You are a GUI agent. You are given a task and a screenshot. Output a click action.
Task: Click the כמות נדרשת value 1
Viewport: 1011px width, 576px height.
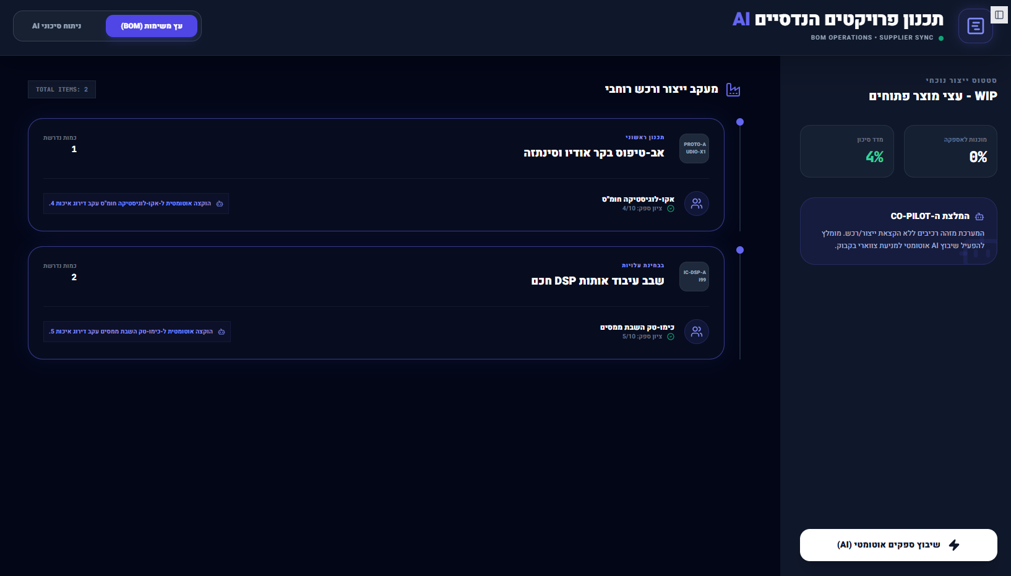[74, 149]
